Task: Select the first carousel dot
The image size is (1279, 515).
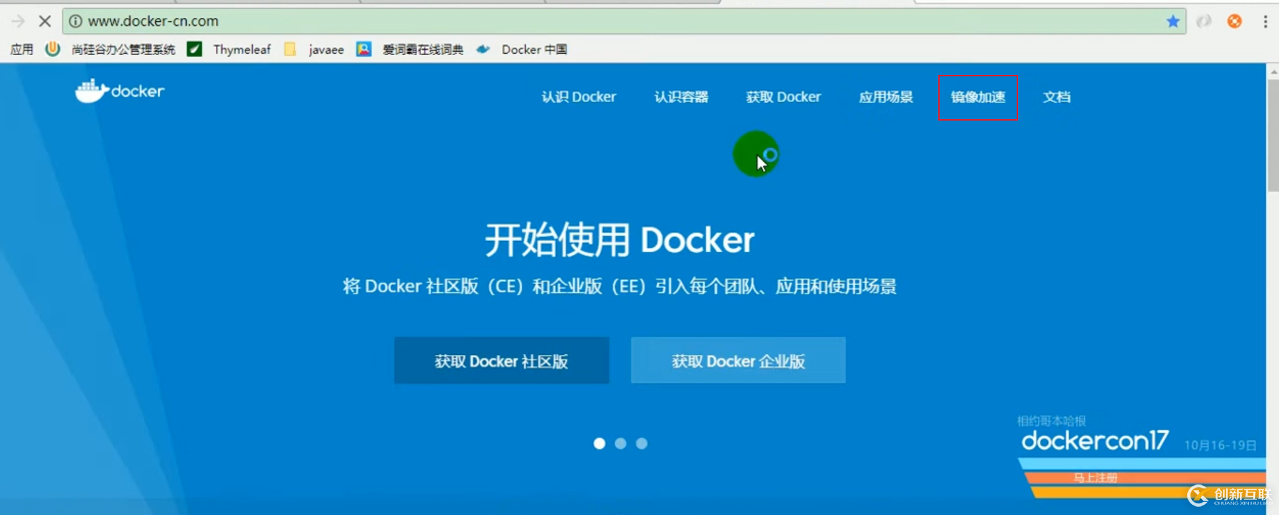Action: 599,443
